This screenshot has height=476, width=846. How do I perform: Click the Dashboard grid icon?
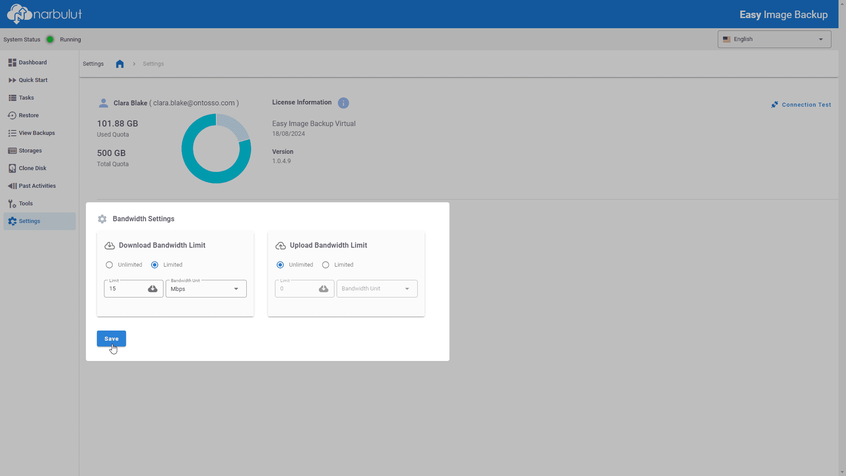coord(12,63)
